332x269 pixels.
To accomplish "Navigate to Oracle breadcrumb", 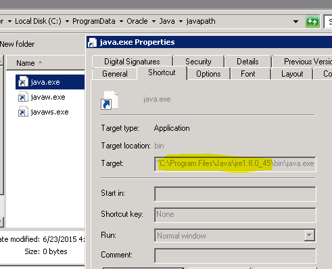I will (x=137, y=21).
